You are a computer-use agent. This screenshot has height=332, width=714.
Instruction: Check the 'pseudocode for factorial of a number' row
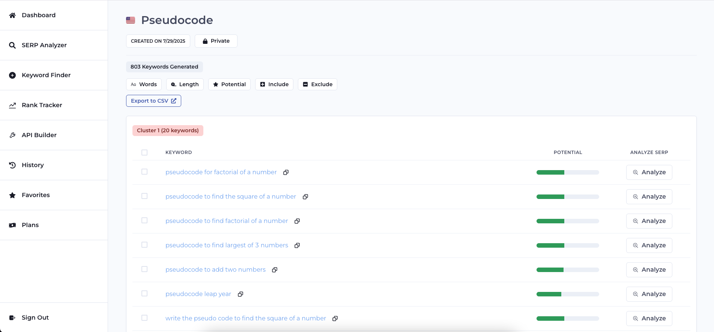(144, 172)
